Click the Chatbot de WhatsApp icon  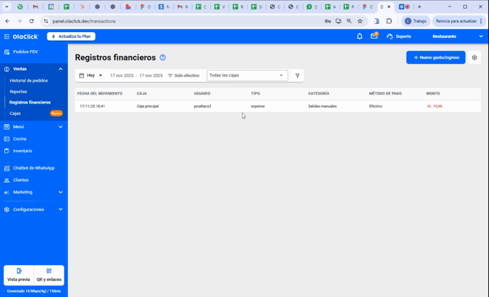[x=7, y=168]
